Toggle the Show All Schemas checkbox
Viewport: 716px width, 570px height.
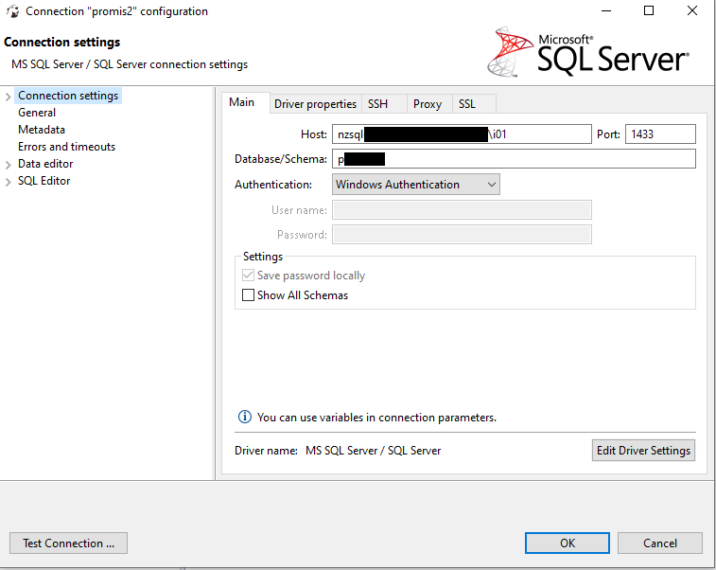tap(249, 295)
